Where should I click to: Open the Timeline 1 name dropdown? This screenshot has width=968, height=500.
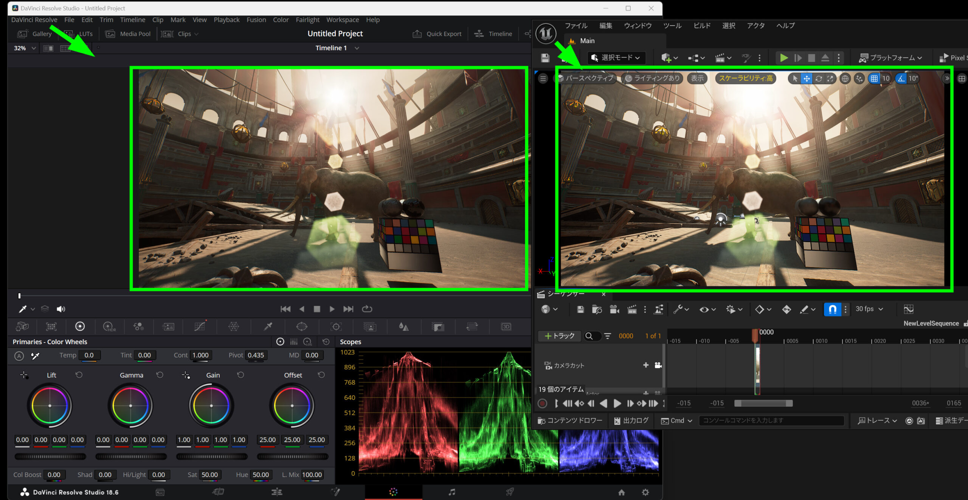(357, 48)
